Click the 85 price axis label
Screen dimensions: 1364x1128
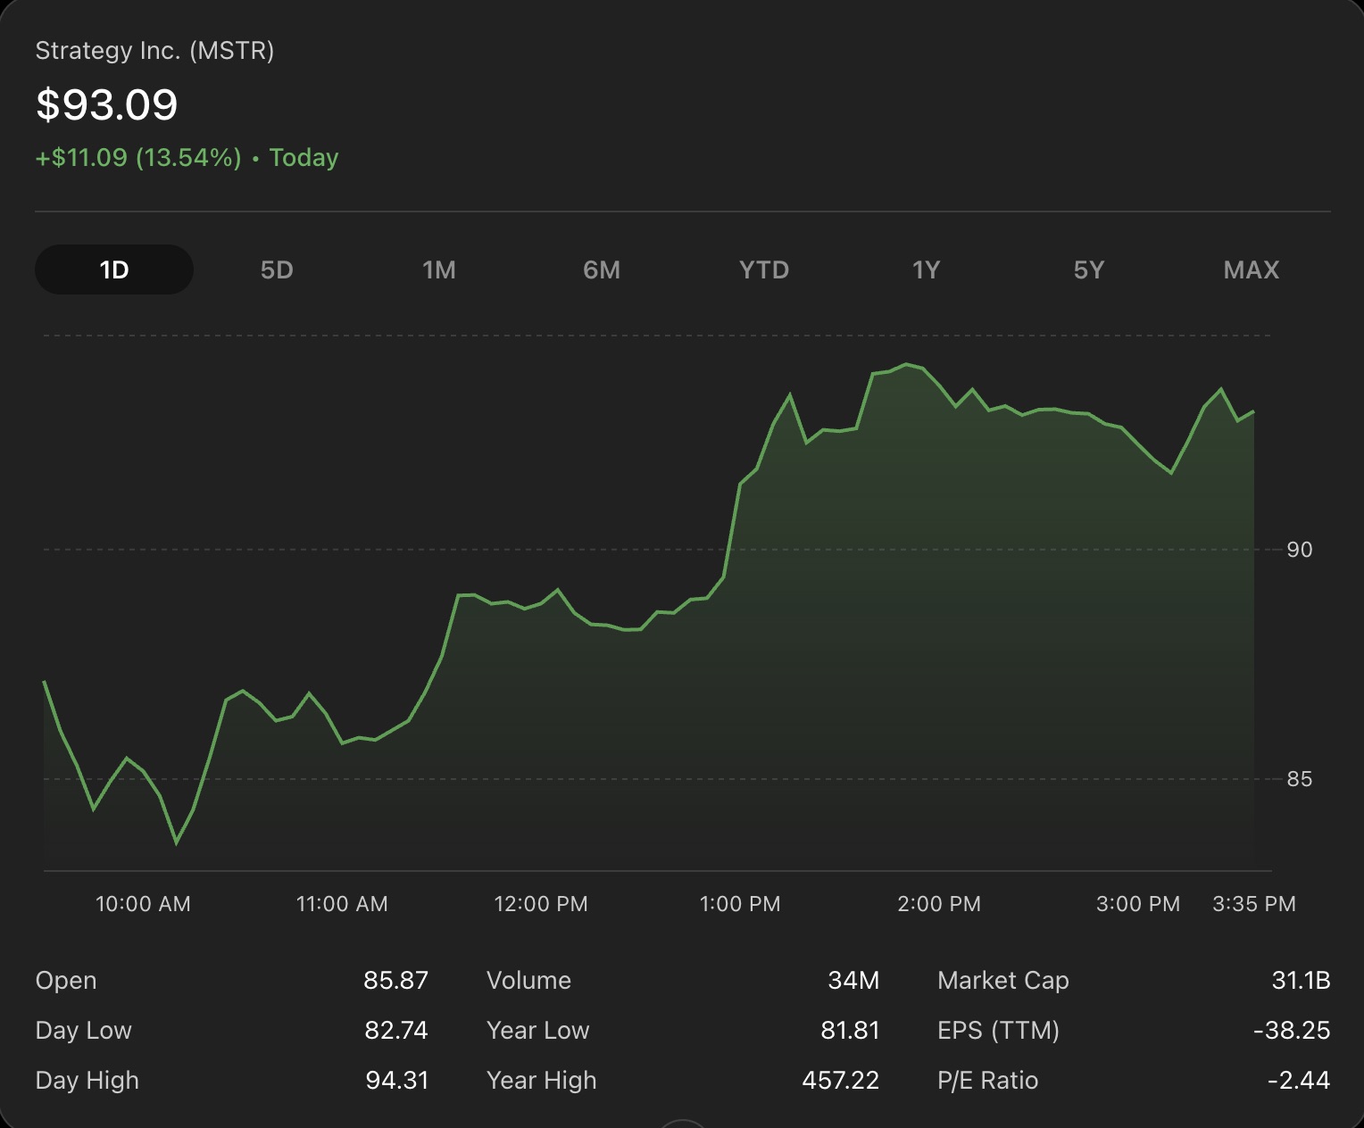tap(1300, 779)
